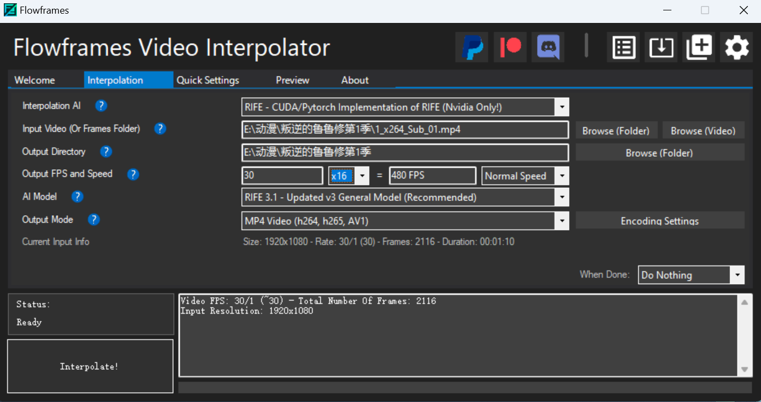761x402 pixels.
Task: Click the progress bar below the log
Action: [465, 387]
